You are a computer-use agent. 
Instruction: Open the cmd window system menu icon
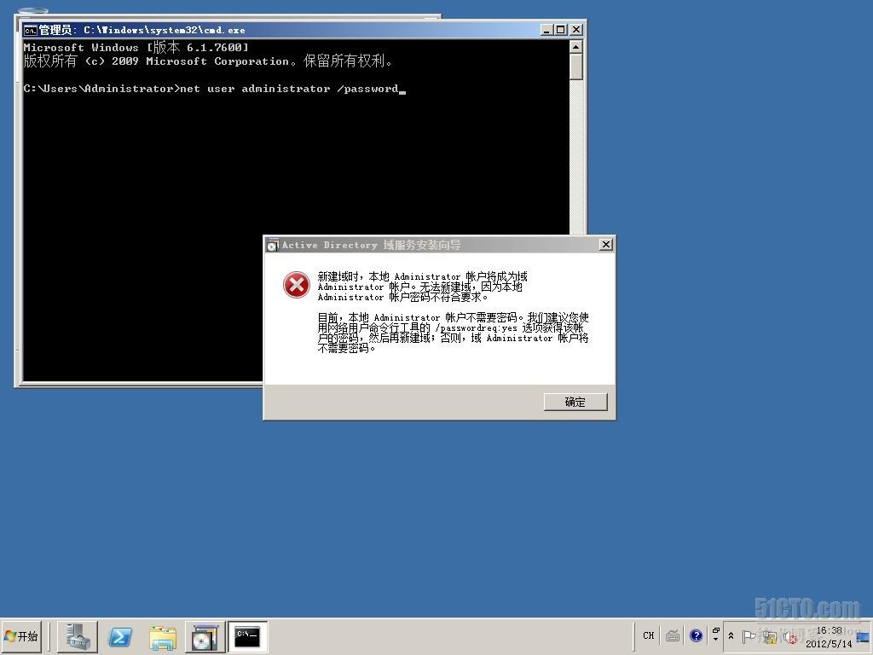(30, 30)
